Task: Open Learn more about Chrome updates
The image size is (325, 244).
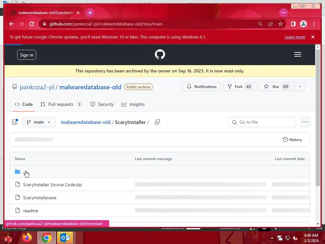Action: point(295,37)
